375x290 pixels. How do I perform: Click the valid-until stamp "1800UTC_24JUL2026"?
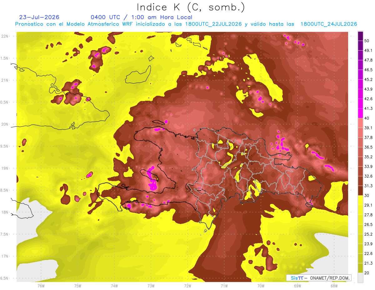pos(329,24)
